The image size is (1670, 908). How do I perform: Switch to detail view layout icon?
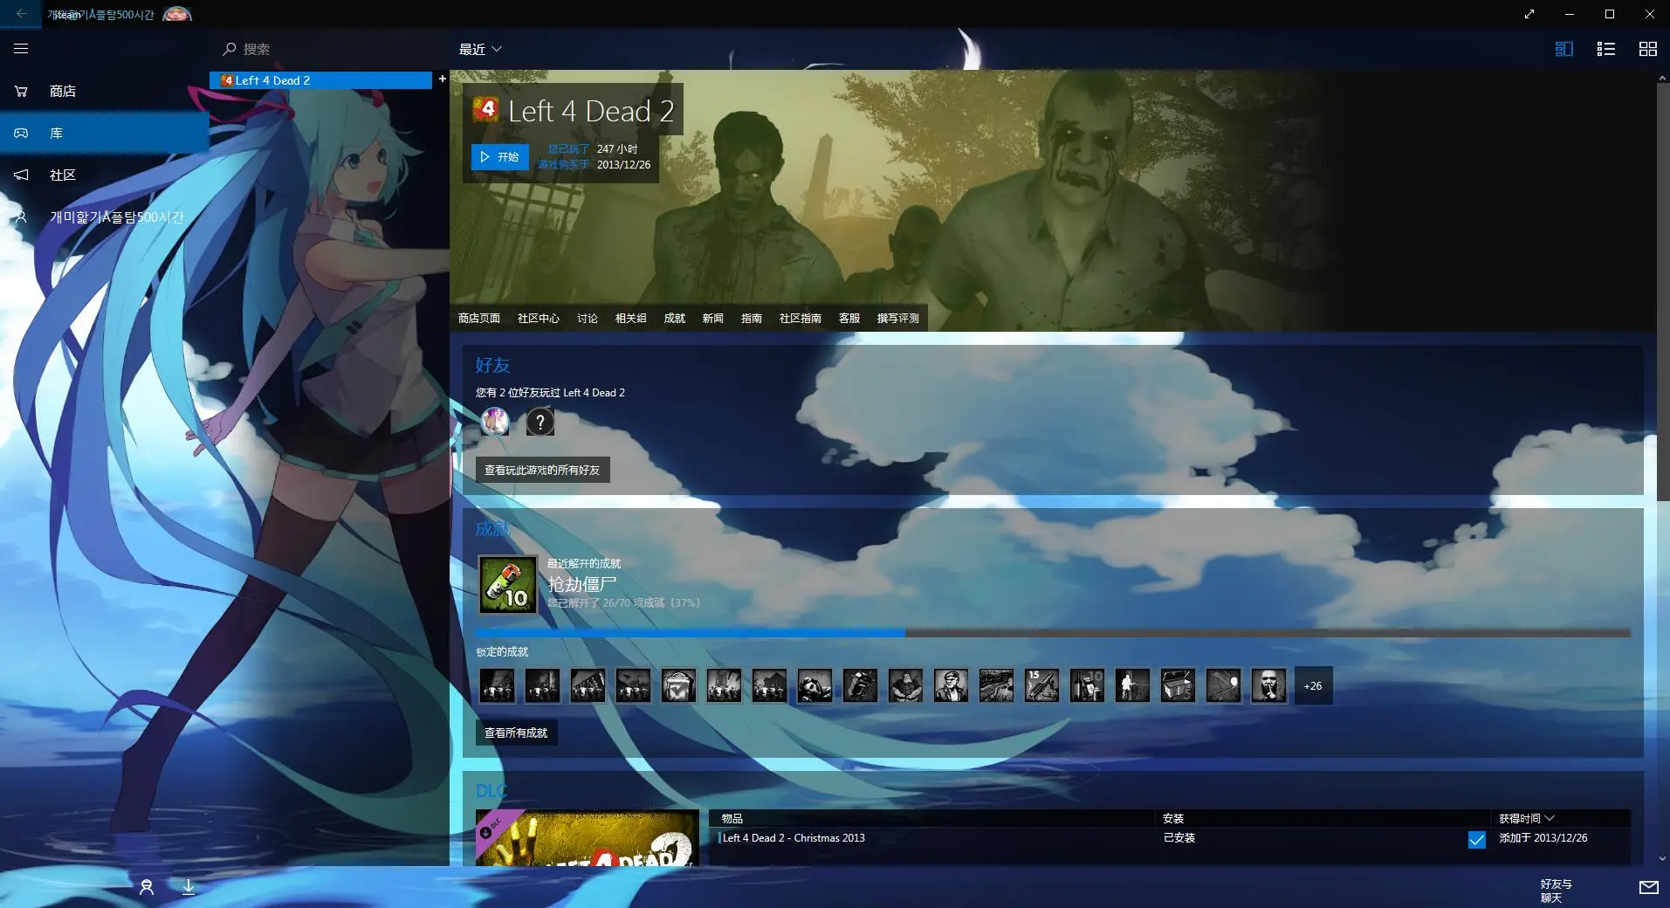coord(1563,49)
